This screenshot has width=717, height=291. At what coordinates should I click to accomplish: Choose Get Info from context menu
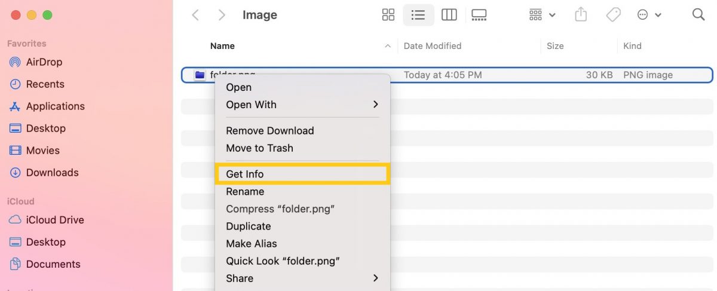(245, 174)
